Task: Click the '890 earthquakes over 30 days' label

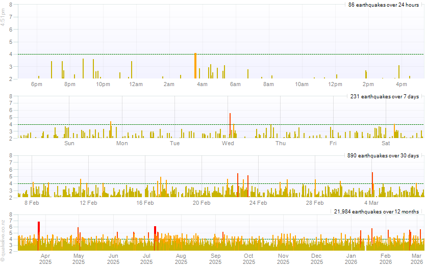Action: [x=383, y=155]
